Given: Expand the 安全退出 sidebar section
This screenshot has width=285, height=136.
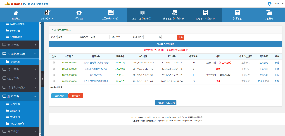Looking at the screenshot, I should [x=19, y=131].
